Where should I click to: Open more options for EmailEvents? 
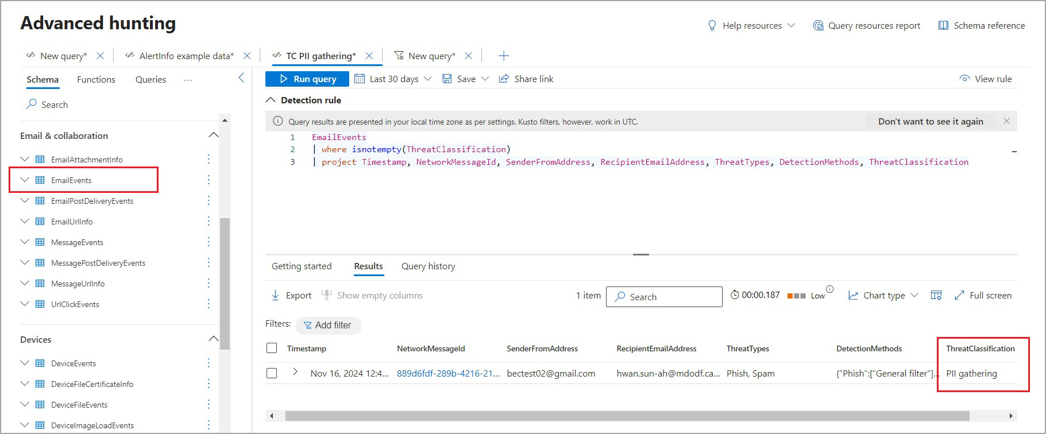coord(209,180)
